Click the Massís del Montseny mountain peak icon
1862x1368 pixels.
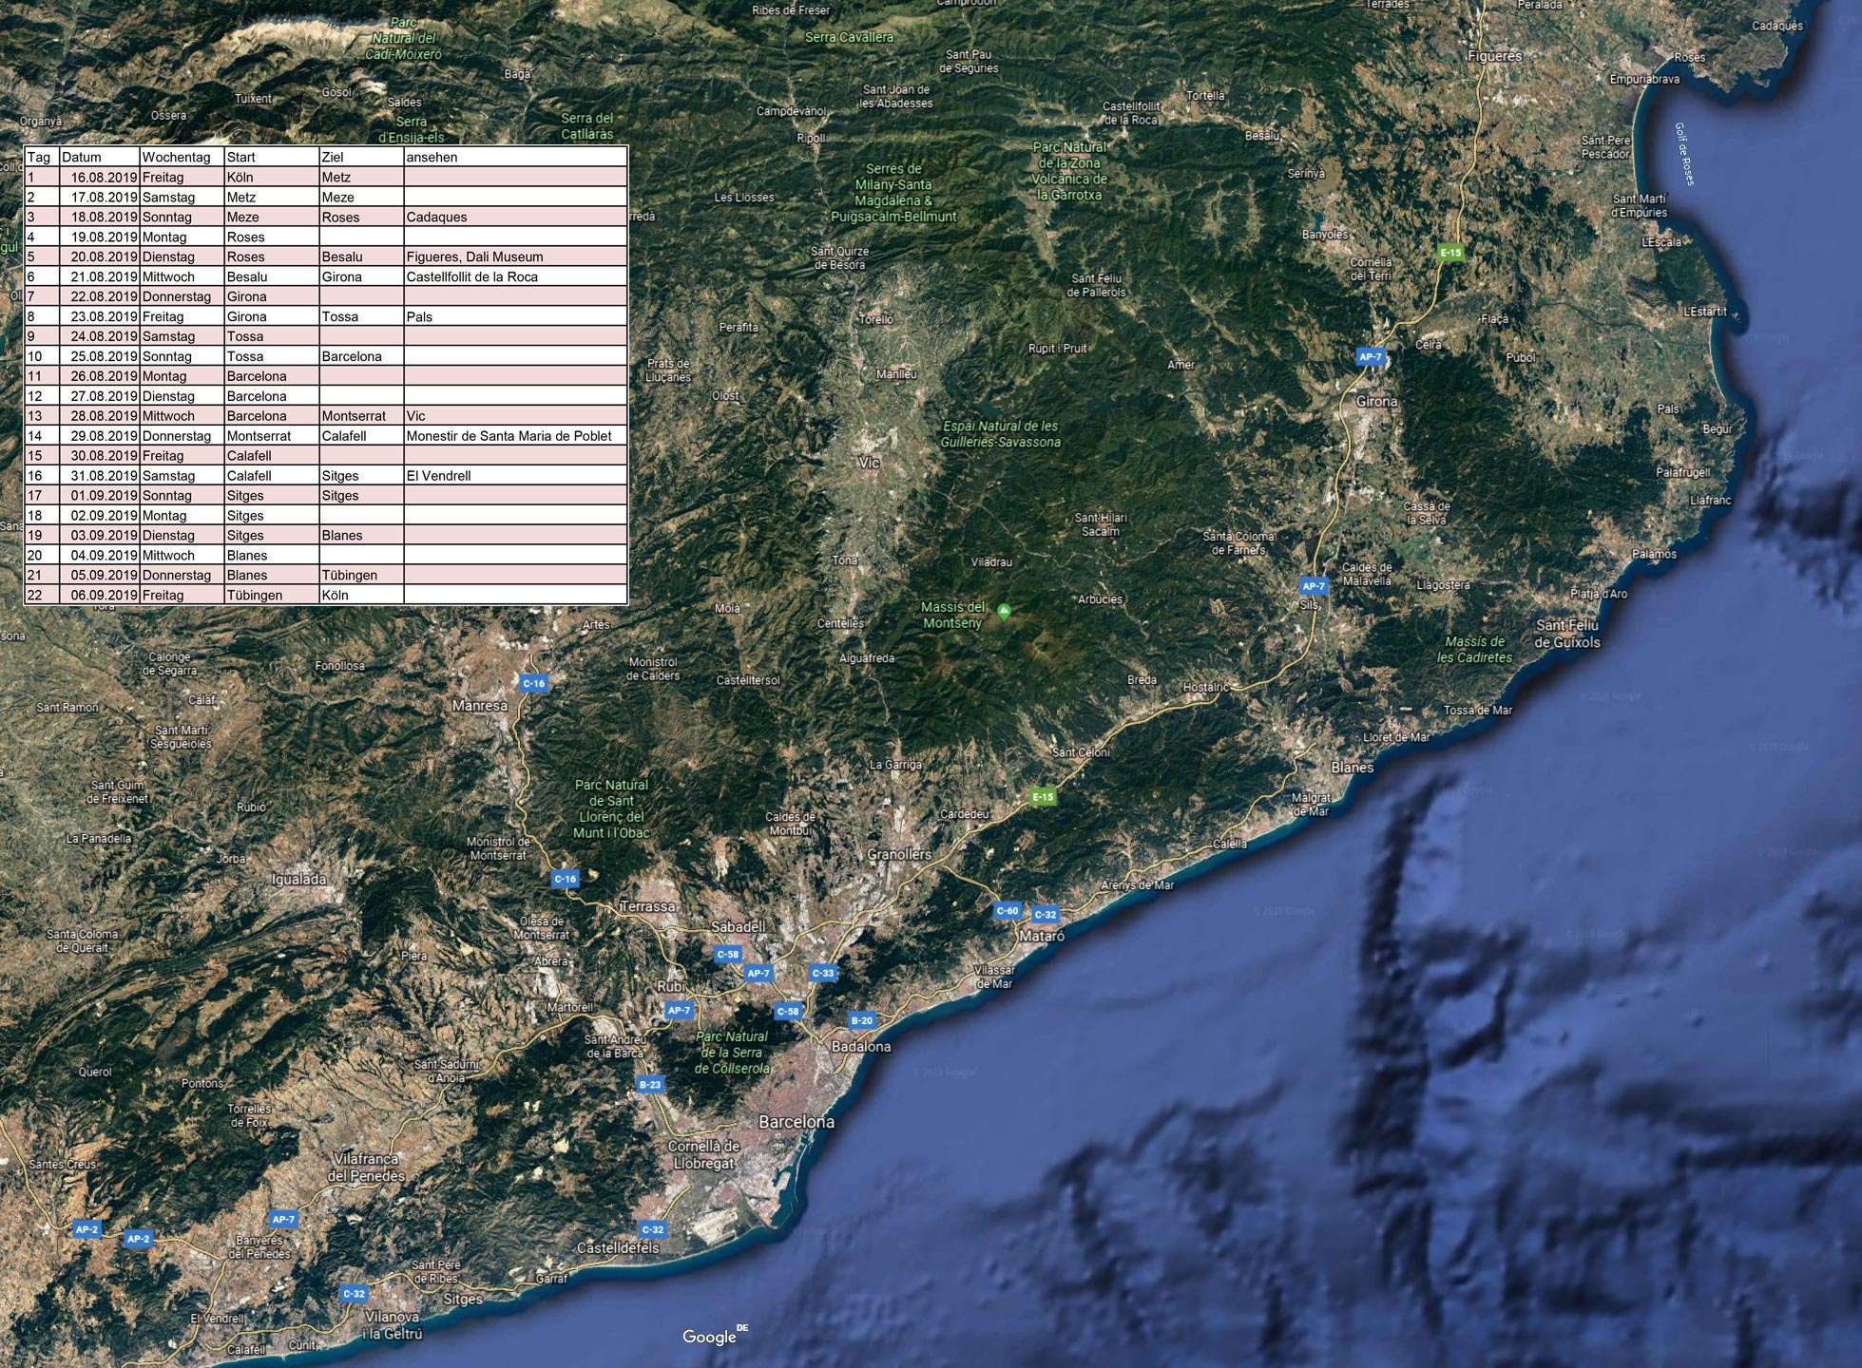(x=1004, y=612)
